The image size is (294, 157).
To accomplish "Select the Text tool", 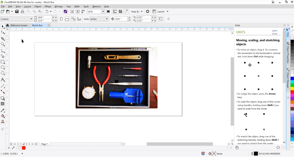I will click(3, 80).
